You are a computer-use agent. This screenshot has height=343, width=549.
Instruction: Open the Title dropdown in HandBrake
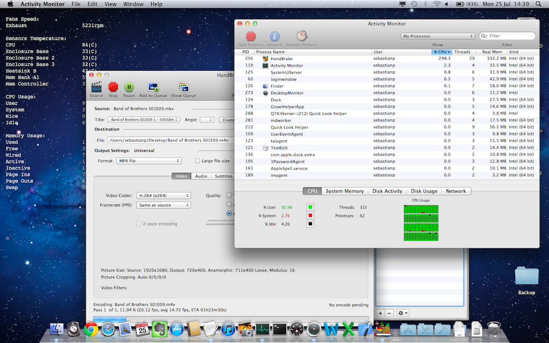pos(144,120)
